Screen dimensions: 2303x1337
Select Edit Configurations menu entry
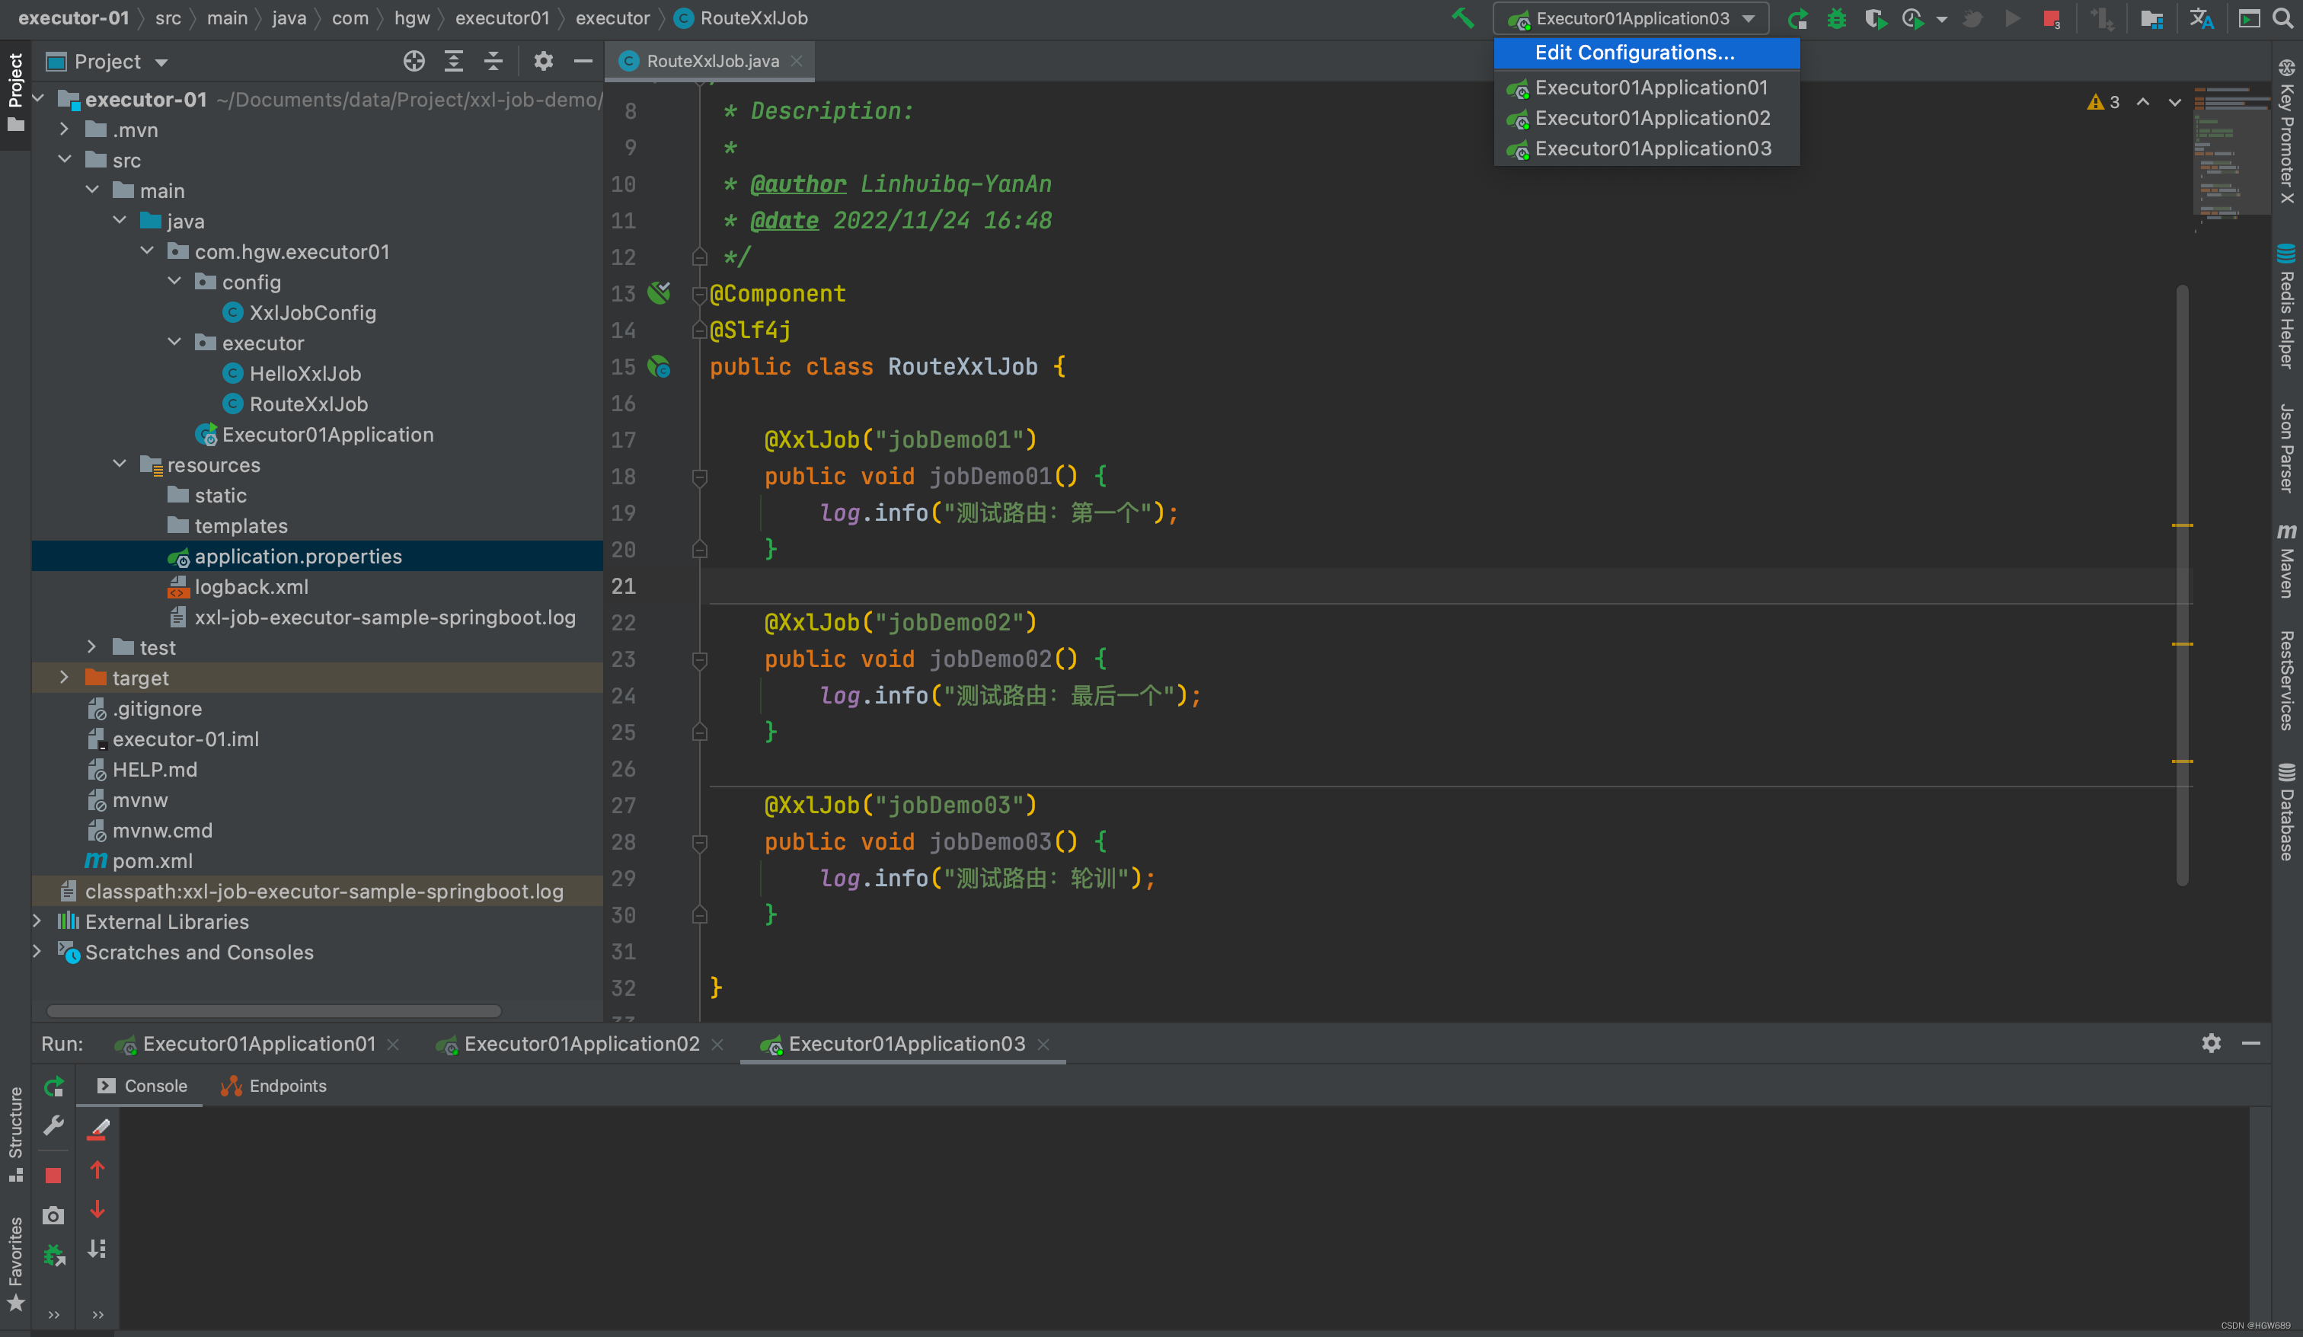(x=1647, y=53)
